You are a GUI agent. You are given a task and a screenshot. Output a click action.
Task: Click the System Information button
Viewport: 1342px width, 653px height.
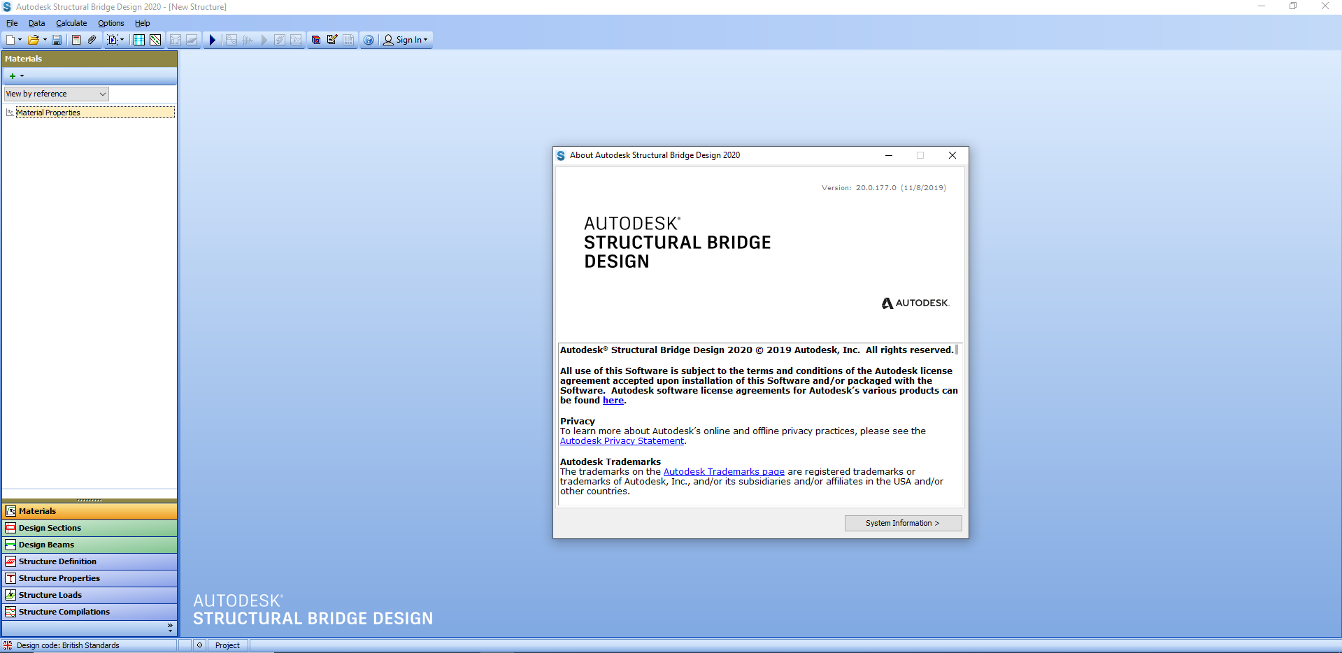pyautogui.click(x=902, y=523)
